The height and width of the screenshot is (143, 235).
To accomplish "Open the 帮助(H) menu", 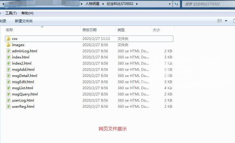I will [x=27, y=13].
